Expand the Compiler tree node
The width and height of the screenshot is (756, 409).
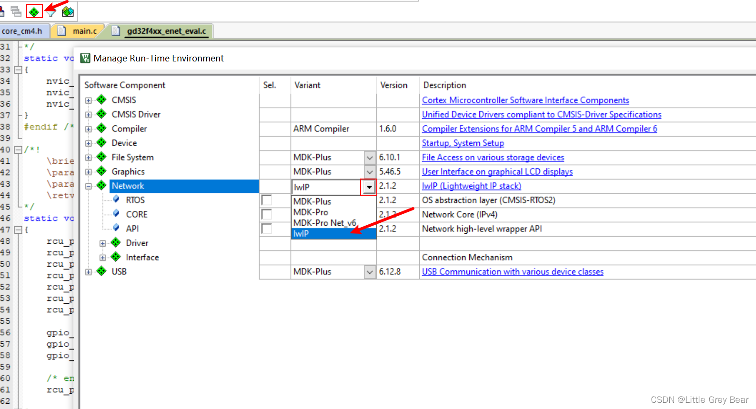pyautogui.click(x=89, y=129)
